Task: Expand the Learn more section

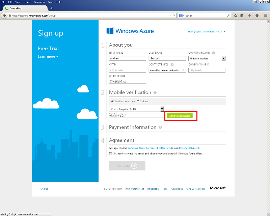Action: click(48, 56)
